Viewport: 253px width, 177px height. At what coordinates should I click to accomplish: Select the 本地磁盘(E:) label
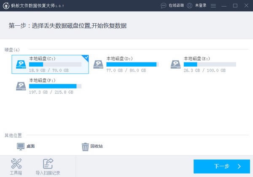[197, 59]
